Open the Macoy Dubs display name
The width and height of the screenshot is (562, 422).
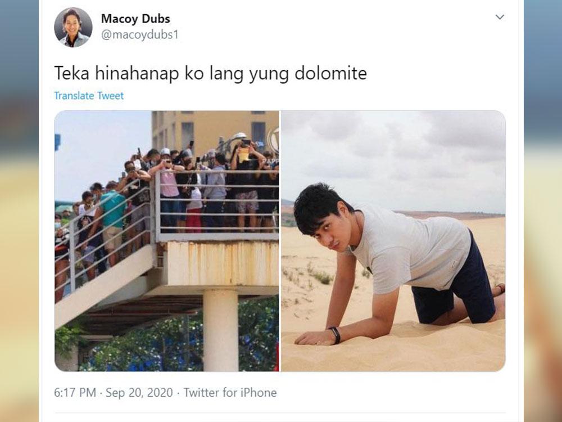point(135,19)
